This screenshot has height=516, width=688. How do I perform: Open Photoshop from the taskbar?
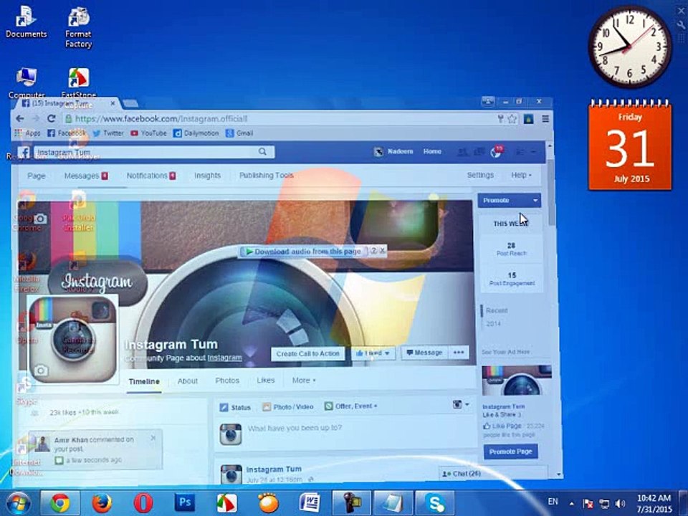click(185, 502)
